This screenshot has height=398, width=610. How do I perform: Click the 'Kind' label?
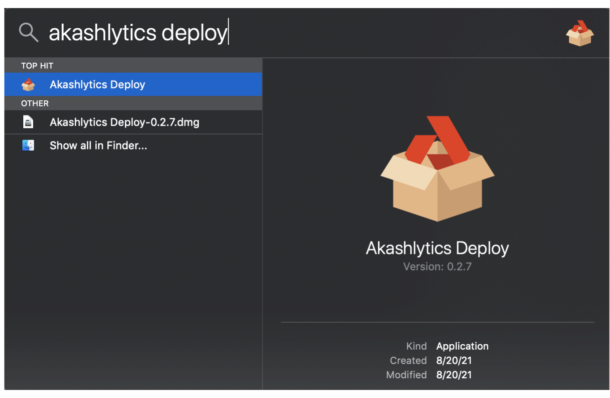coord(416,346)
